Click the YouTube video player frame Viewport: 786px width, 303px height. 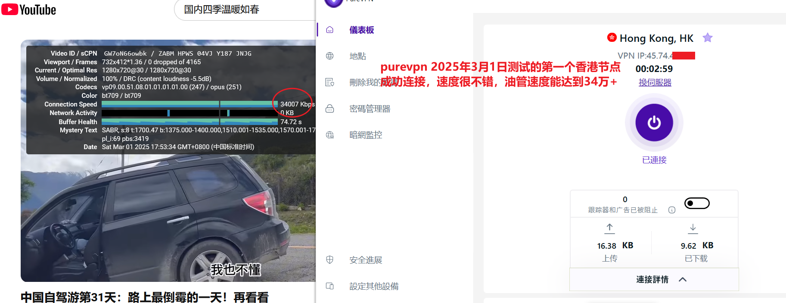168,161
